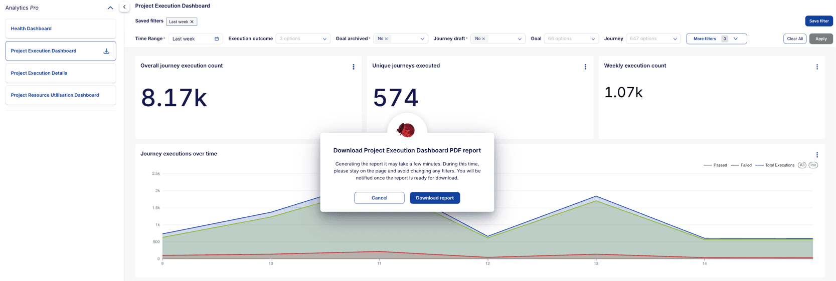This screenshot has height=281, width=836.
Task: Open the calendar icon in Time Range
Action: [x=217, y=39]
